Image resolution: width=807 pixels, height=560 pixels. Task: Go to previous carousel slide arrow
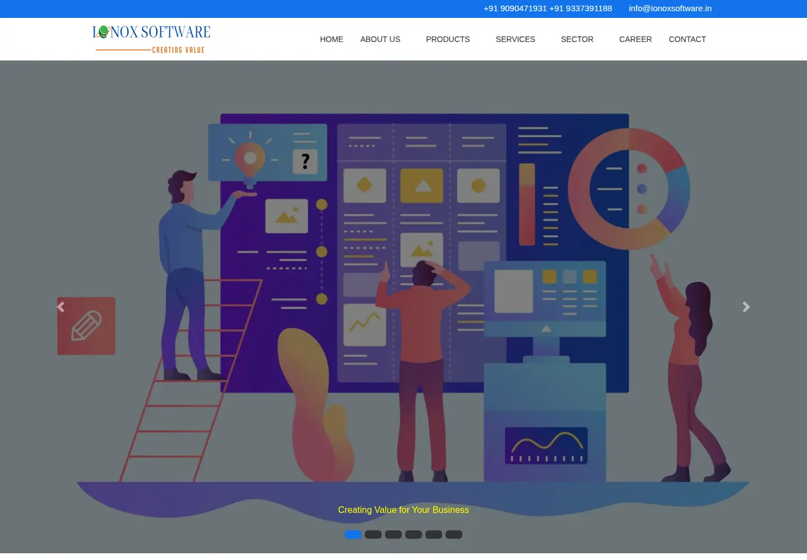pyautogui.click(x=61, y=307)
